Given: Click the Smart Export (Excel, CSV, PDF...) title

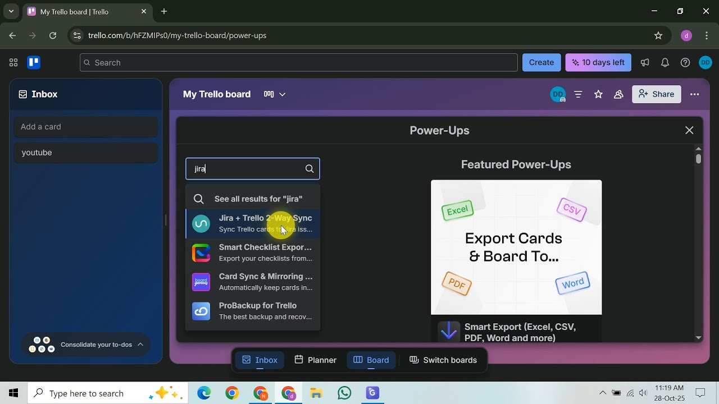Looking at the screenshot, I should (520, 332).
